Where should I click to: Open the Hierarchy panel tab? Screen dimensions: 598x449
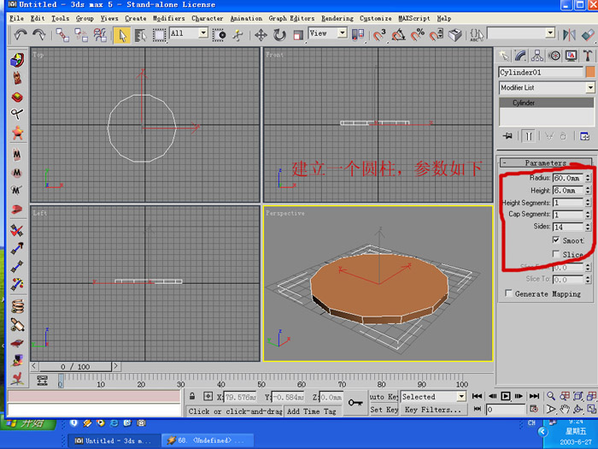pos(537,56)
